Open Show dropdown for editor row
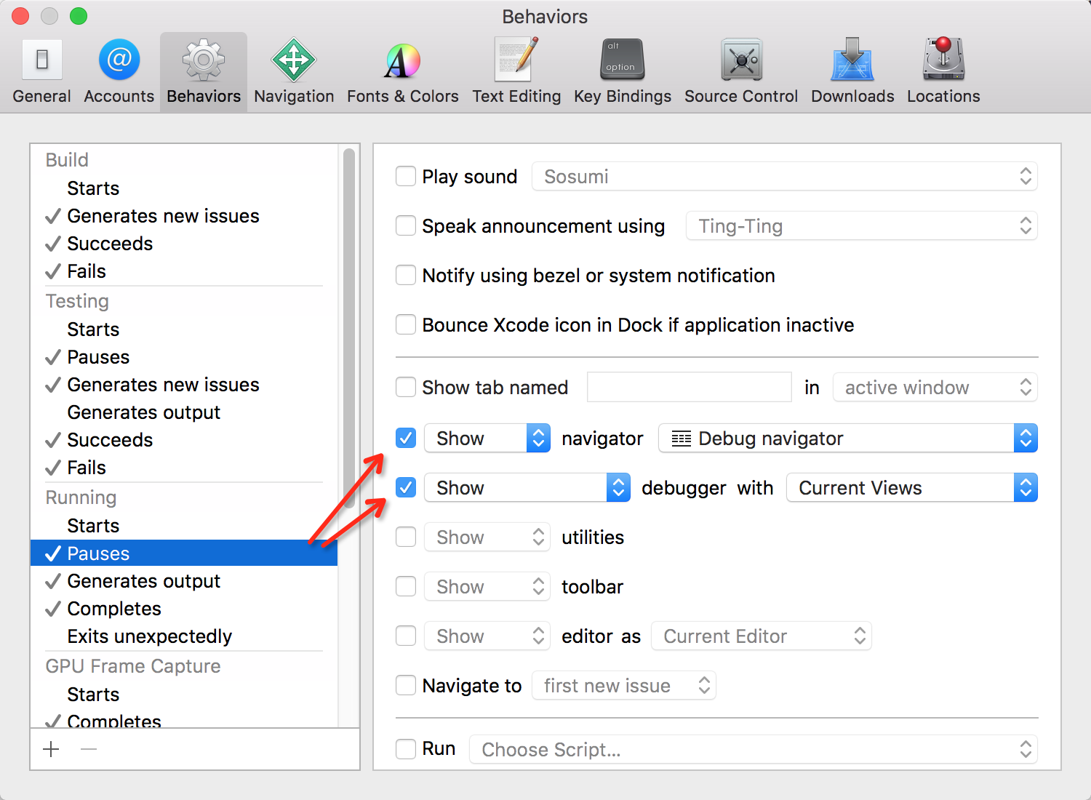The width and height of the screenshot is (1091, 800). 487,636
